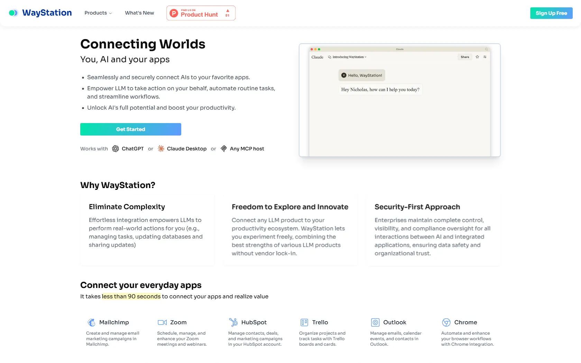Click the Chrome icon
The width and height of the screenshot is (581, 363).
446,322
